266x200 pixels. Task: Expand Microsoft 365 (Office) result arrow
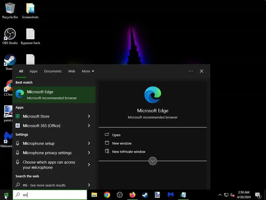click(x=89, y=126)
